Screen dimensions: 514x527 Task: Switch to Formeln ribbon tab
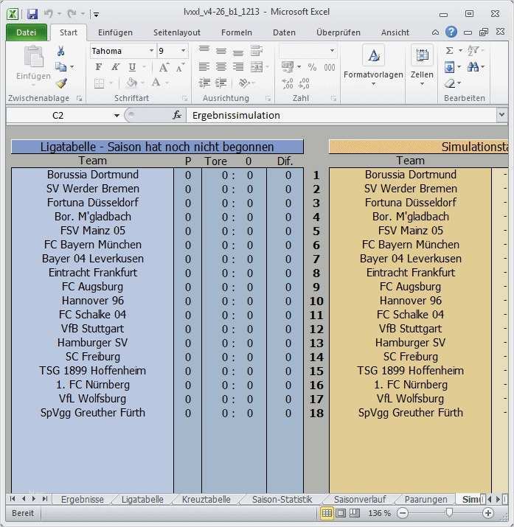(x=237, y=32)
